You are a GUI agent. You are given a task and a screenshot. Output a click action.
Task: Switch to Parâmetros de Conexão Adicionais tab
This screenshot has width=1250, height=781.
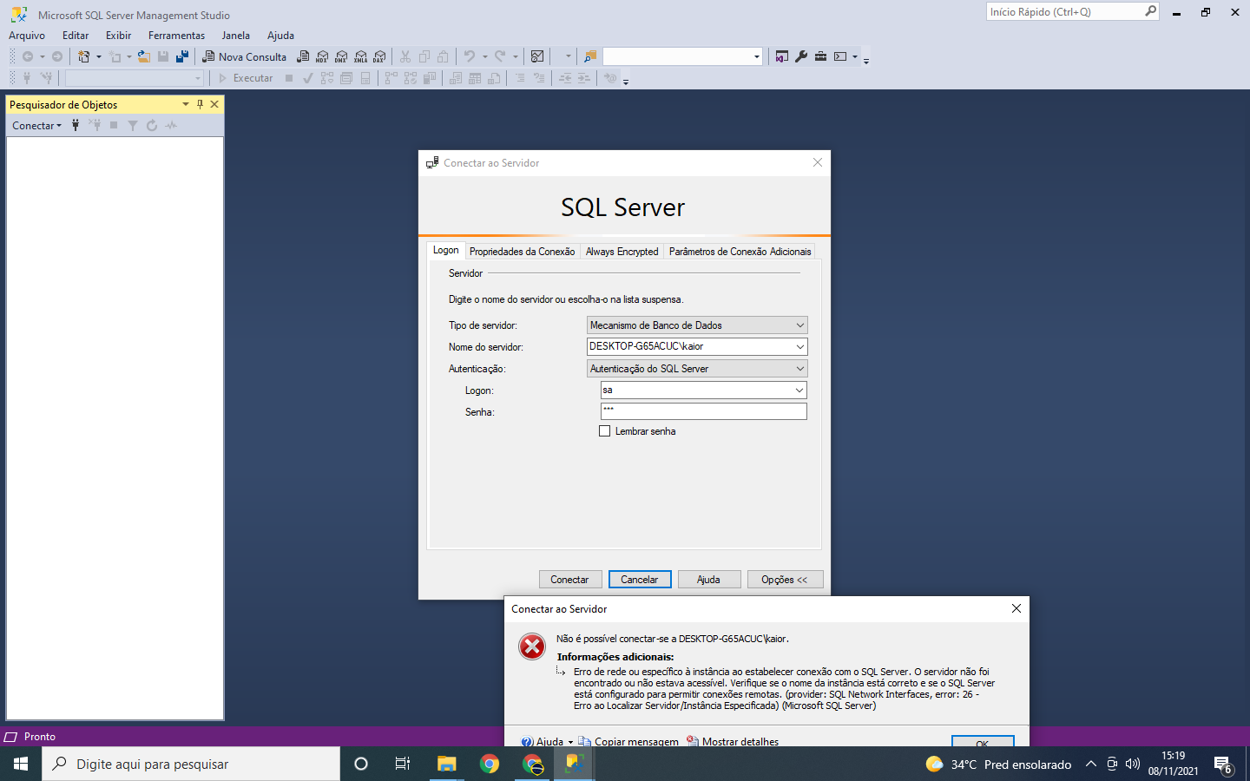click(740, 252)
